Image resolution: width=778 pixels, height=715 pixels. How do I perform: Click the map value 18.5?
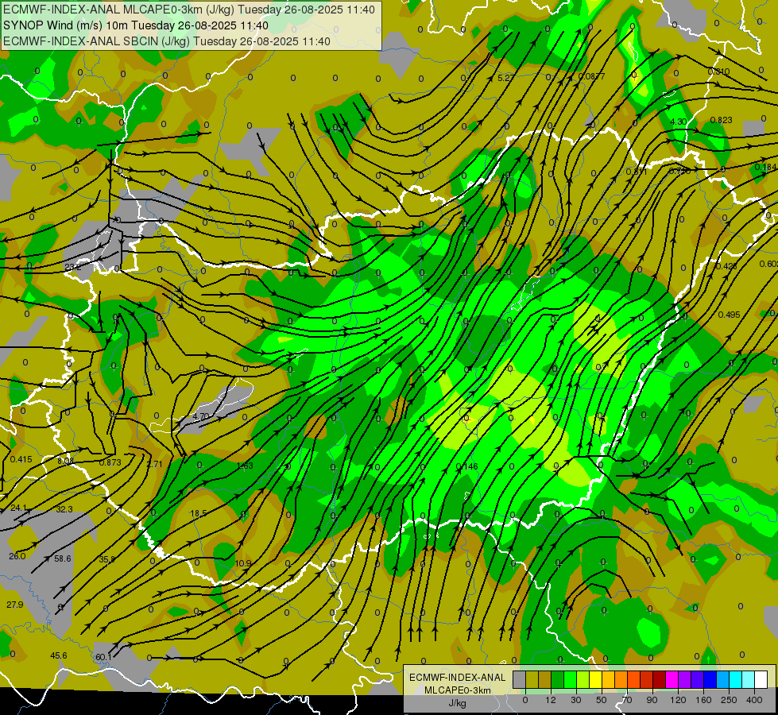pyautogui.click(x=199, y=514)
